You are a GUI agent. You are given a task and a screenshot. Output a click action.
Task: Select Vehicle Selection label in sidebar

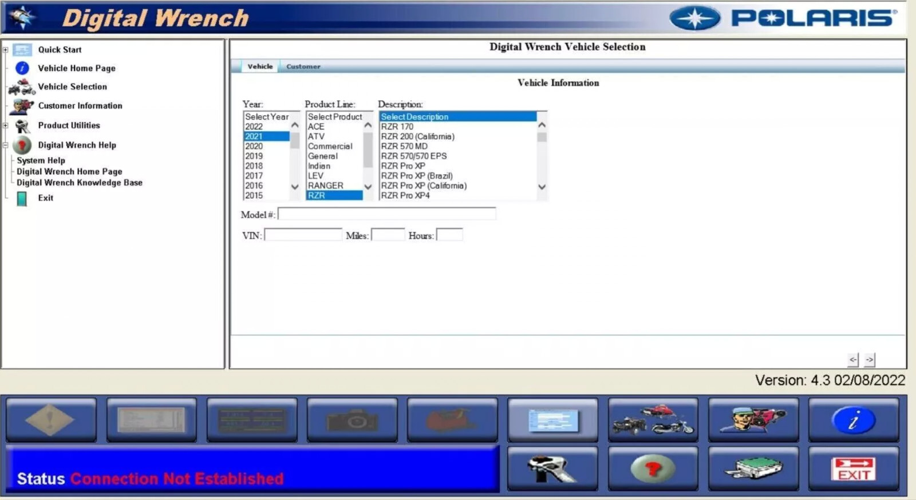pos(72,86)
